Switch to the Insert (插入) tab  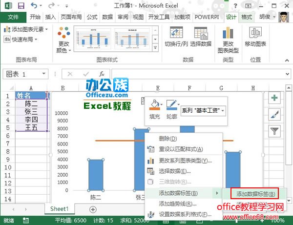(50, 17)
